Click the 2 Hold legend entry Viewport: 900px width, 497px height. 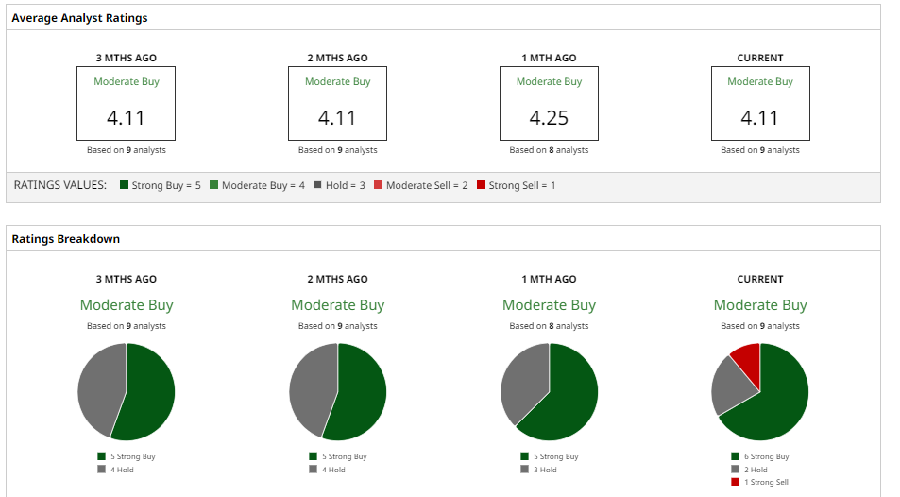[x=751, y=470]
